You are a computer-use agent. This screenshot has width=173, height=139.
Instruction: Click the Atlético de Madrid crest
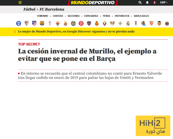pos(34,23)
